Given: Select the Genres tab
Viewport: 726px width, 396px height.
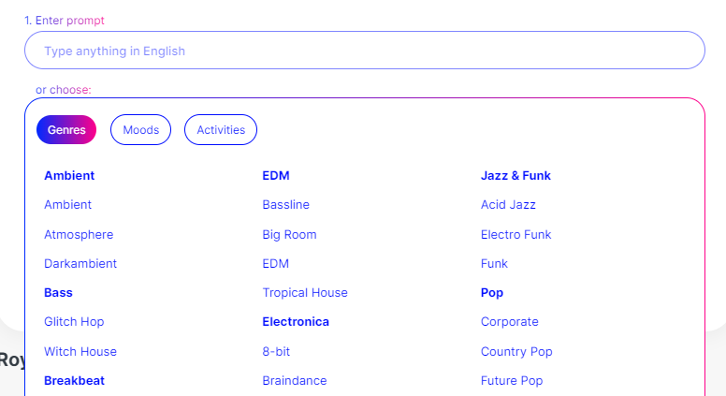Looking at the screenshot, I should click(66, 130).
